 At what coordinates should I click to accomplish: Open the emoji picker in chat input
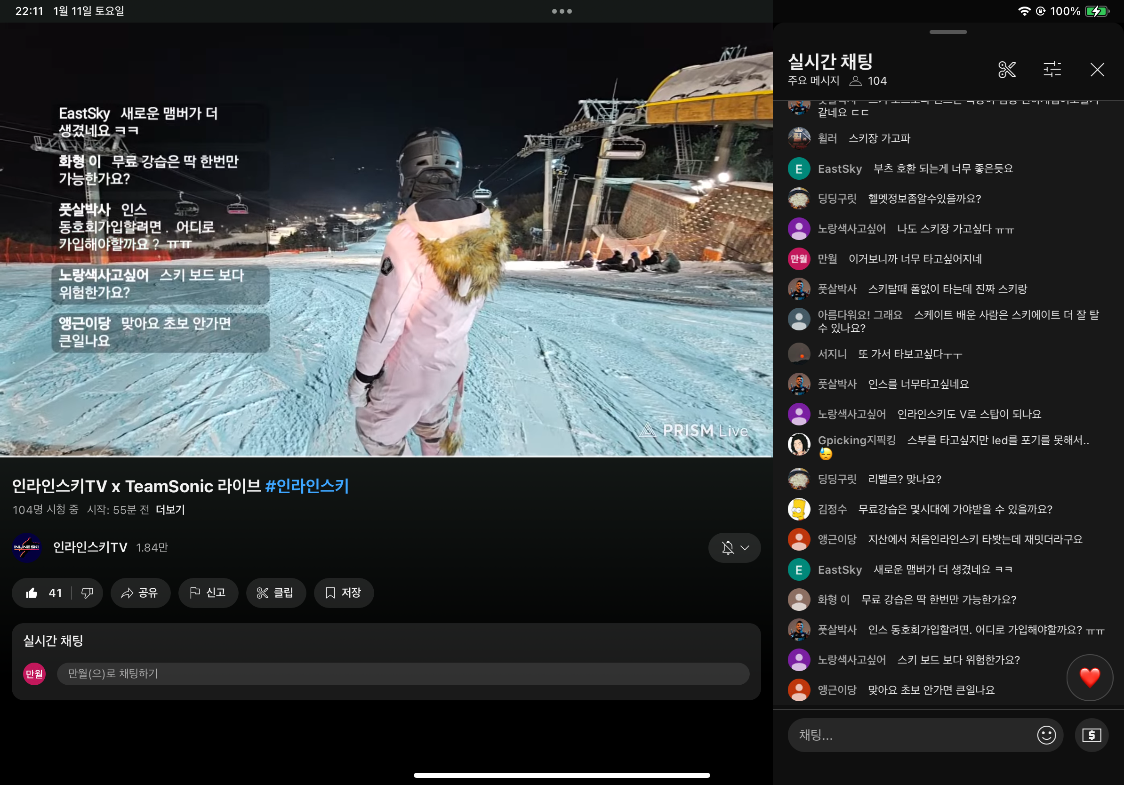coord(1046,735)
